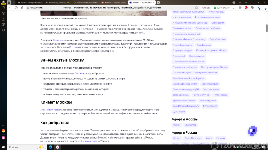
Task: Open the sidebar history clock icon
Action: tap(3, 30)
